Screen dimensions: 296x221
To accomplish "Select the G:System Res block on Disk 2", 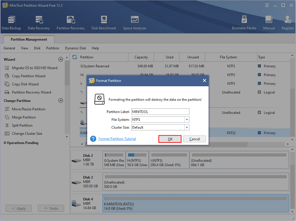I will tap(114, 160).
